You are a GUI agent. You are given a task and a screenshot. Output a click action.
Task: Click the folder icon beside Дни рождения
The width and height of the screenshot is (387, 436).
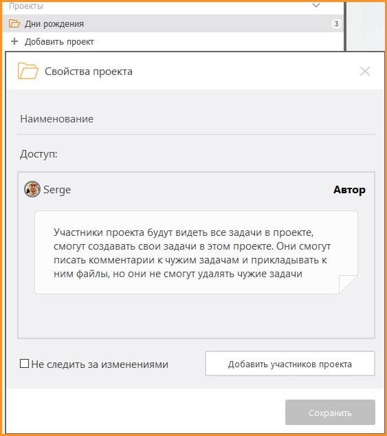14,23
